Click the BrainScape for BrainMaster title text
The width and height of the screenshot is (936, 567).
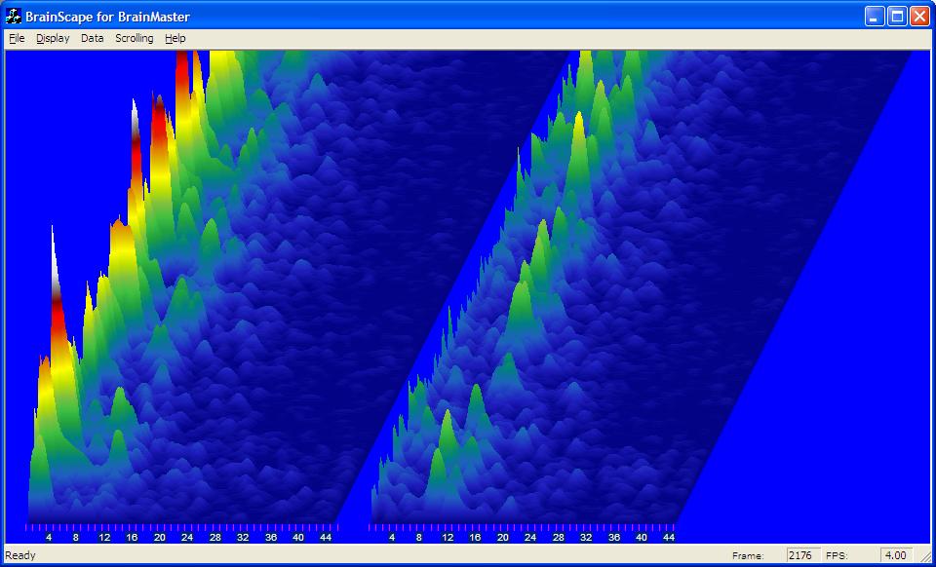107,17
